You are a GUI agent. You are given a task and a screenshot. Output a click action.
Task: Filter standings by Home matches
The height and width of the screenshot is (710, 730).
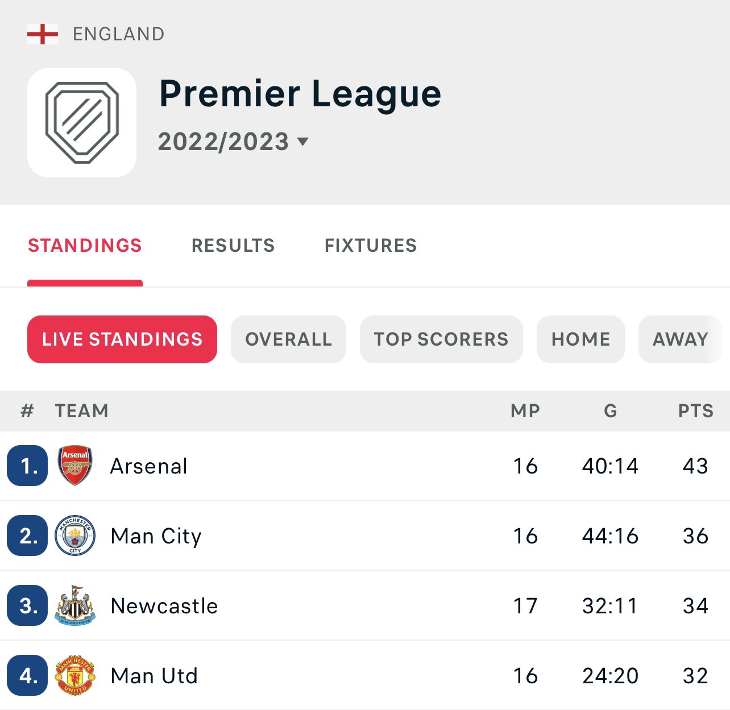click(580, 339)
